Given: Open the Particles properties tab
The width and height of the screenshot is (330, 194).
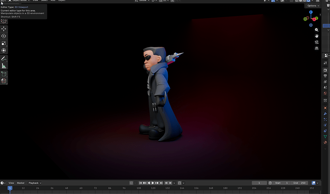Looking at the screenshot, I should [325, 119].
